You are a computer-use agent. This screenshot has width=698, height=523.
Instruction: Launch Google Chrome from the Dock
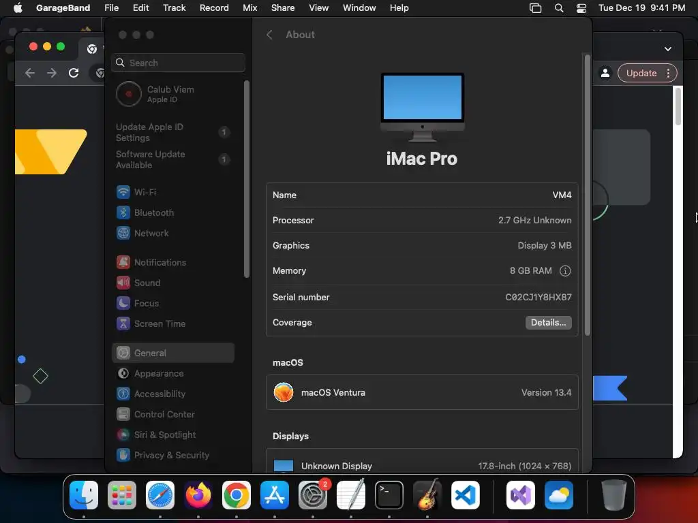(x=237, y=495)
